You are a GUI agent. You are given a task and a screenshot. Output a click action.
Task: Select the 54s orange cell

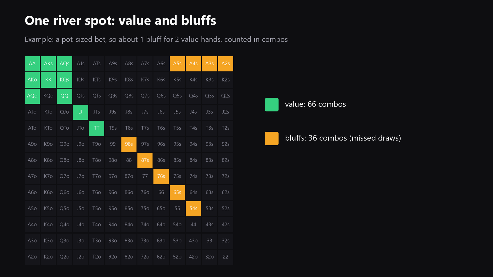click(194, 209)
